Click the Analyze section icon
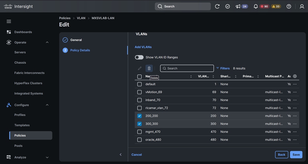Screen dimensions: 308x164 coord(9,157)
